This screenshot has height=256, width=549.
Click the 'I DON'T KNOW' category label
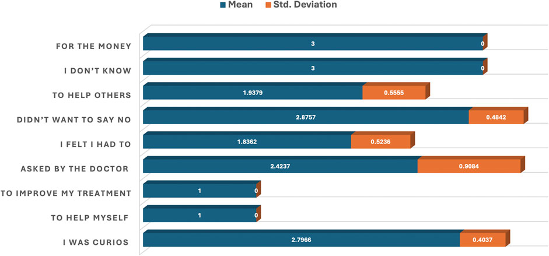tap(97, 71)
